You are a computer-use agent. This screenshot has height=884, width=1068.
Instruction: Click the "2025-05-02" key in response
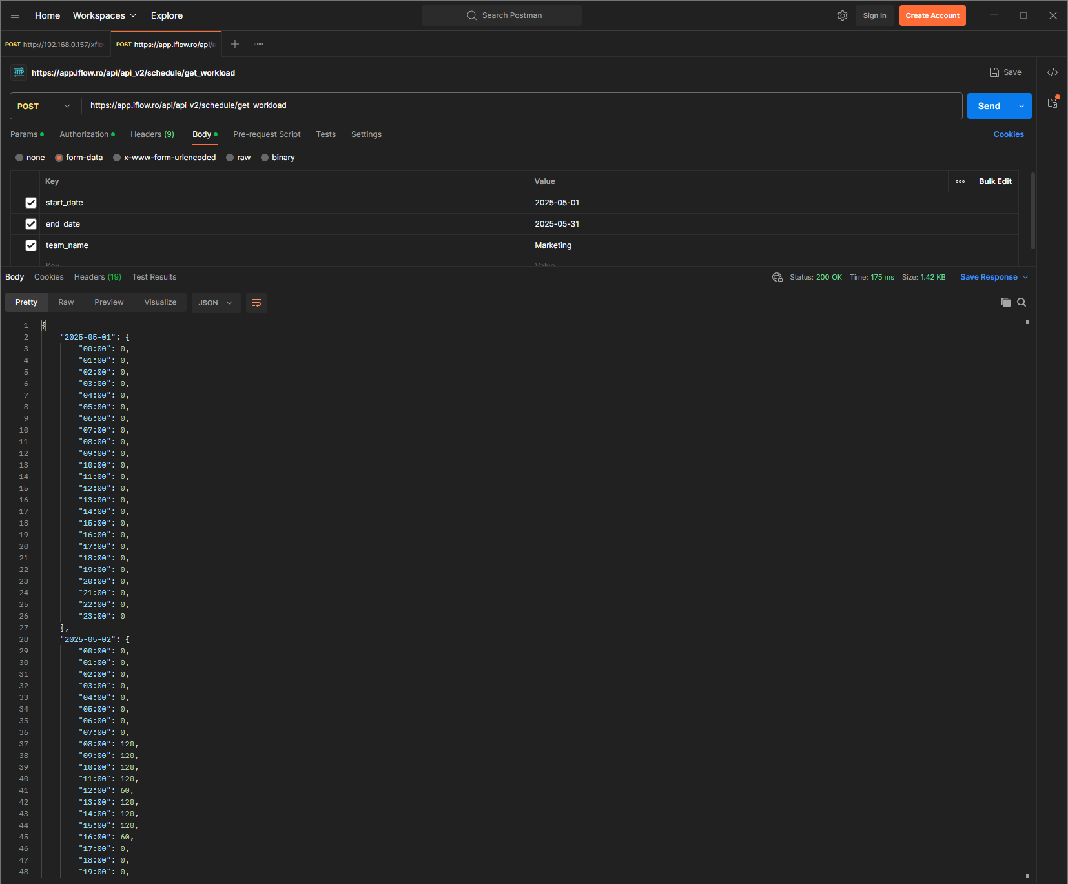pyautogui.click(x=88, y=639)
